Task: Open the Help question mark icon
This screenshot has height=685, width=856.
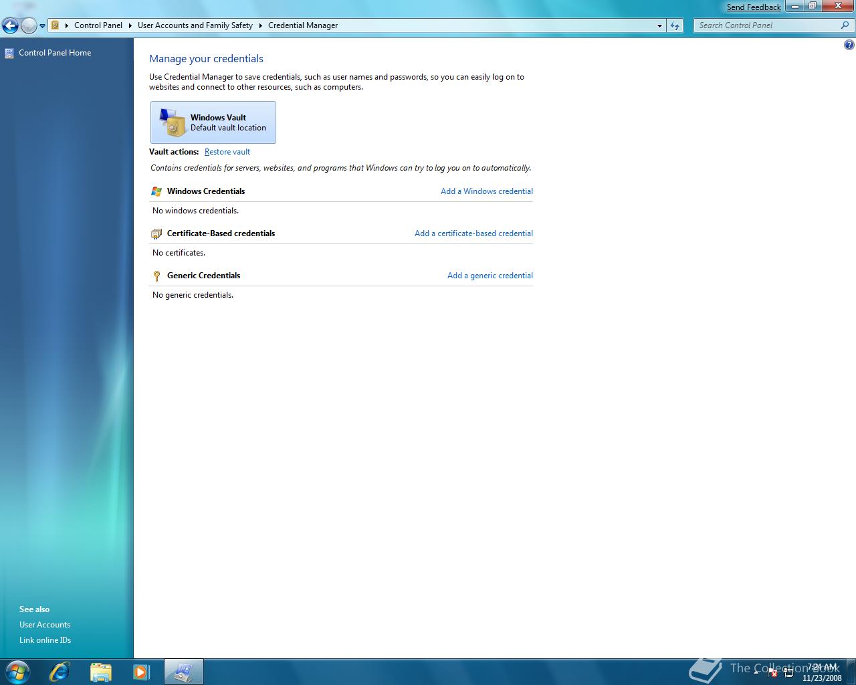Action: [x=849, y=45]
